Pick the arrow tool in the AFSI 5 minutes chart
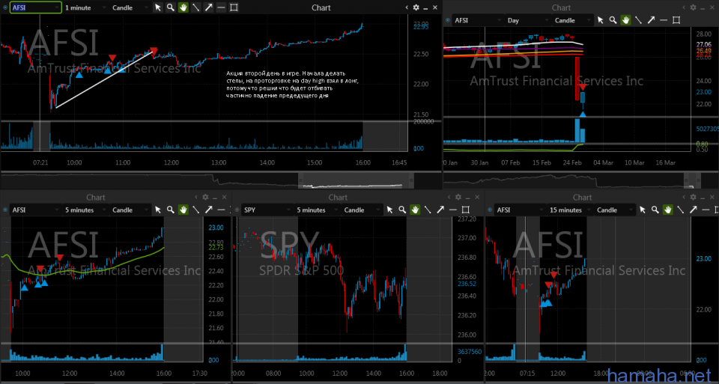Screen dimensions: 719x384 pyautogui.click(x=209, y=210)
